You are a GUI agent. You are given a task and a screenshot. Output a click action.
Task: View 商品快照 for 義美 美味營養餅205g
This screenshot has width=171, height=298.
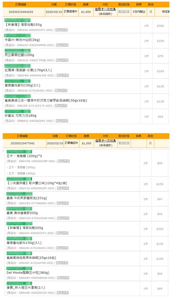pyautogui.click(x=63, y=218)
